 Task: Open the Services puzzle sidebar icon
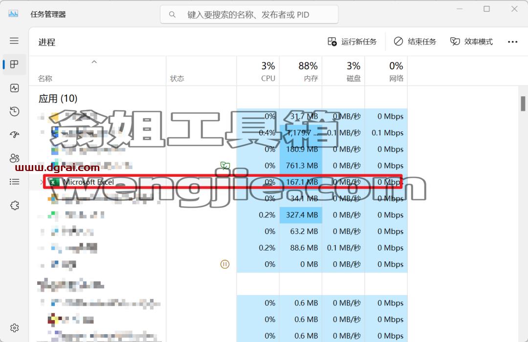[x=14, y=205]
